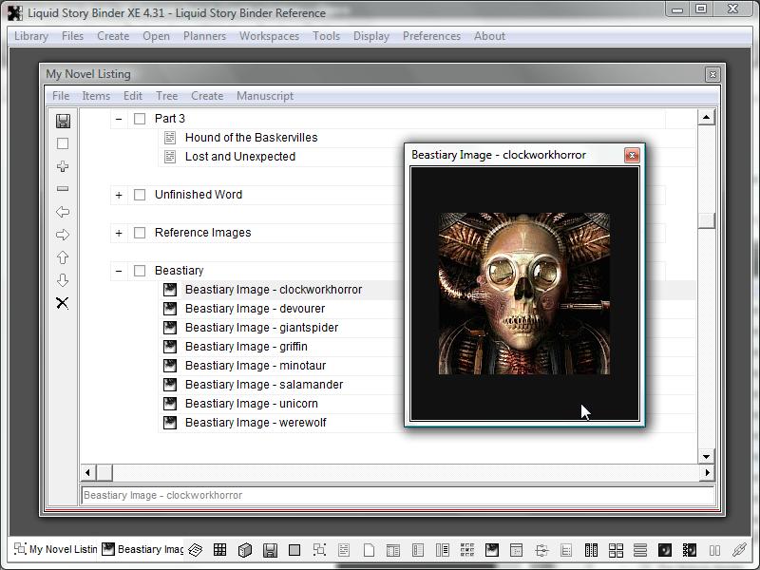Click the save disk icon in sidebar
Image resolution: width=760 pixels, height=570 pixels.
[x=63, y=121]
